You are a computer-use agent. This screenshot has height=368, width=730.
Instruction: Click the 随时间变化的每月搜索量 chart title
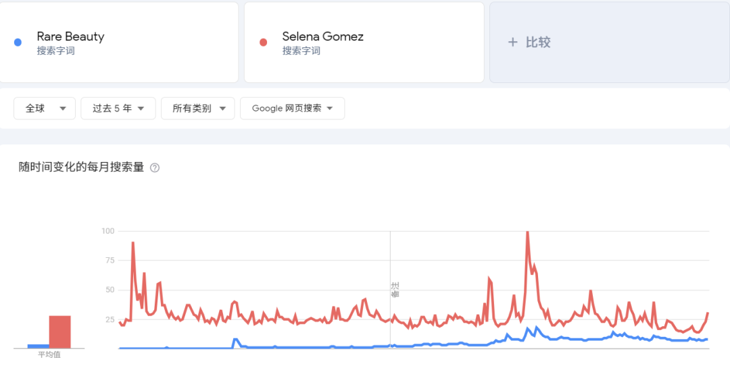81,167
